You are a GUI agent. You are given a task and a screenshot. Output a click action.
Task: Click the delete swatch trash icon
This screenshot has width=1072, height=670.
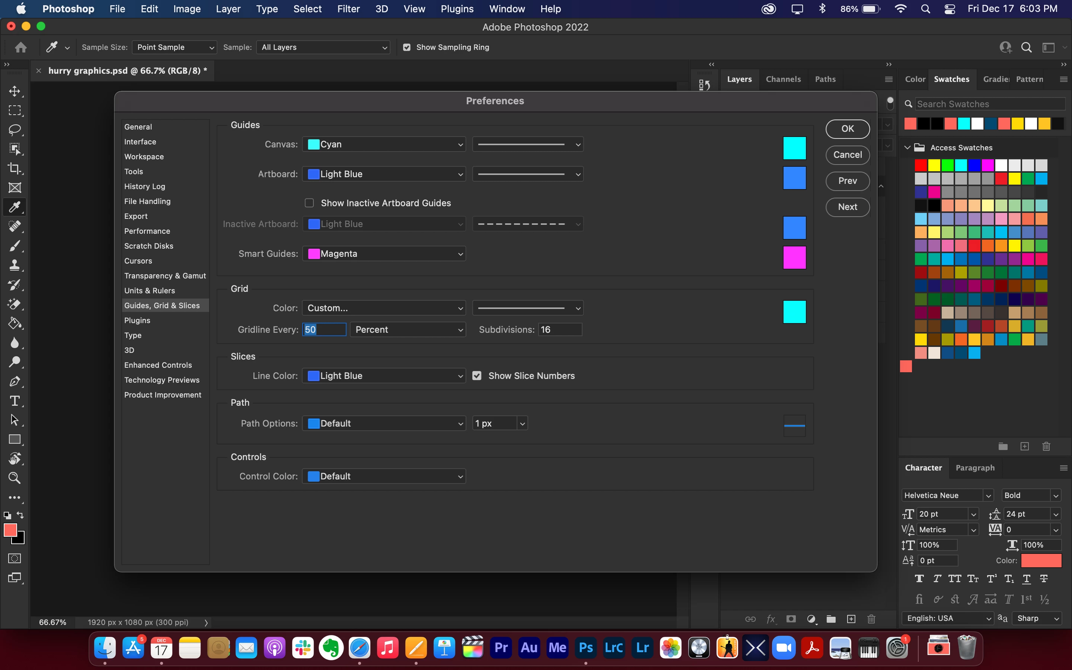click(1046, 446)
